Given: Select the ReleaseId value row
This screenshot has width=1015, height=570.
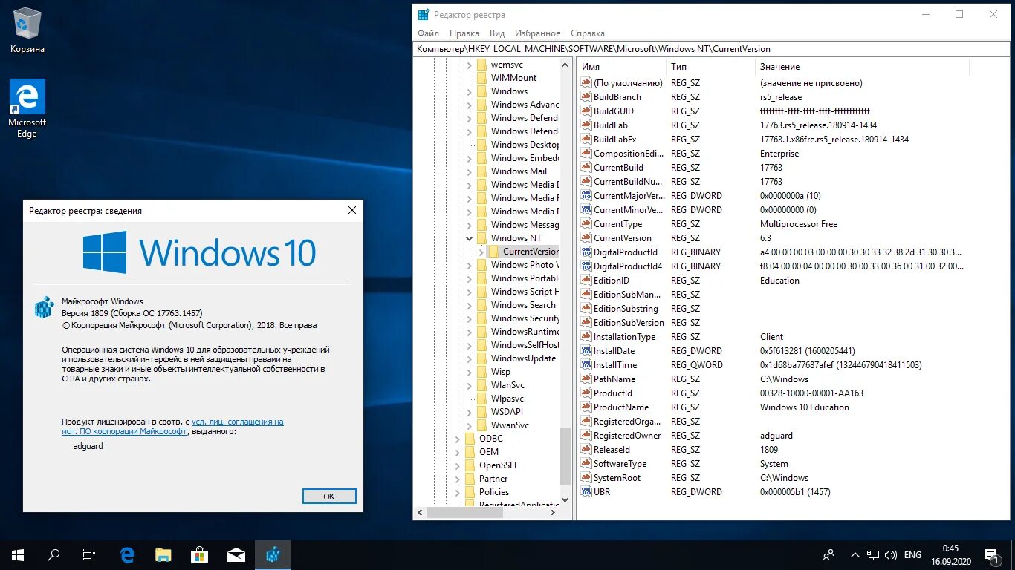Looking at the screenshot, I should [773, 450].
